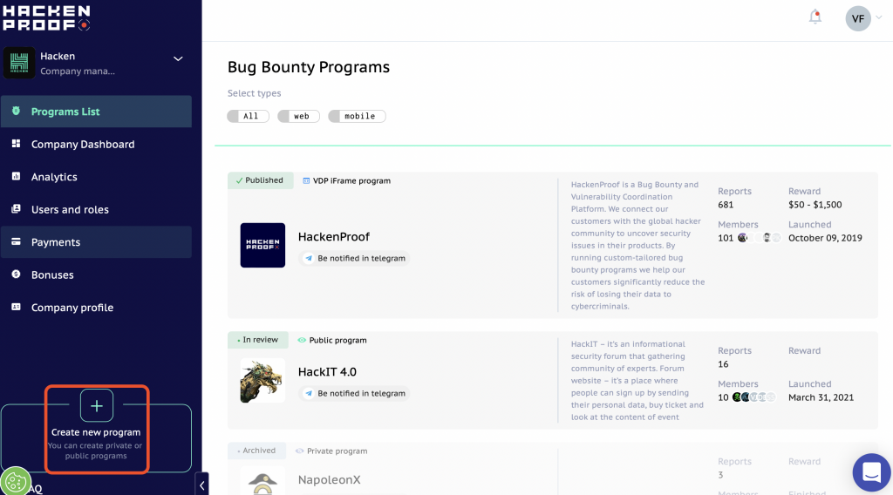This screenshot has height=495, width=893.
Task: Toggle the mobile type filter
Action: pyautogui.click(x=357, y=116)
